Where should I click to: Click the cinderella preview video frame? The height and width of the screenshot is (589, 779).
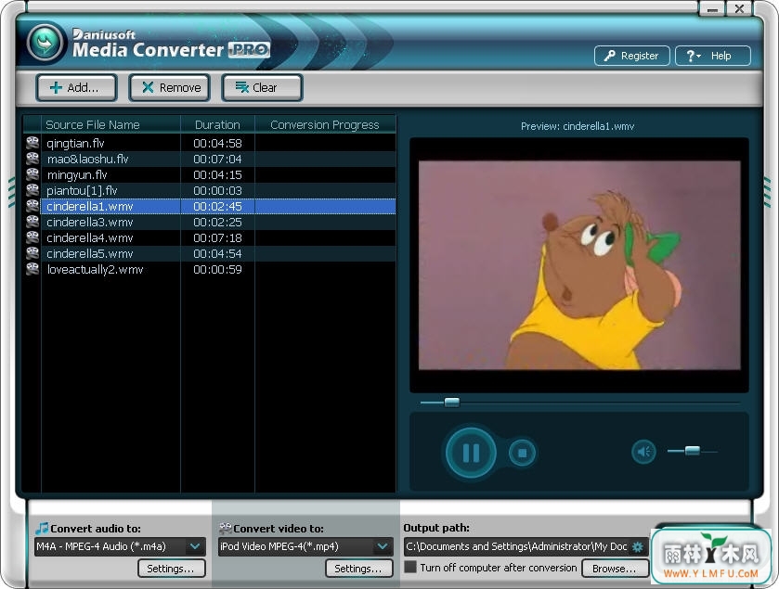pos(579,265)
